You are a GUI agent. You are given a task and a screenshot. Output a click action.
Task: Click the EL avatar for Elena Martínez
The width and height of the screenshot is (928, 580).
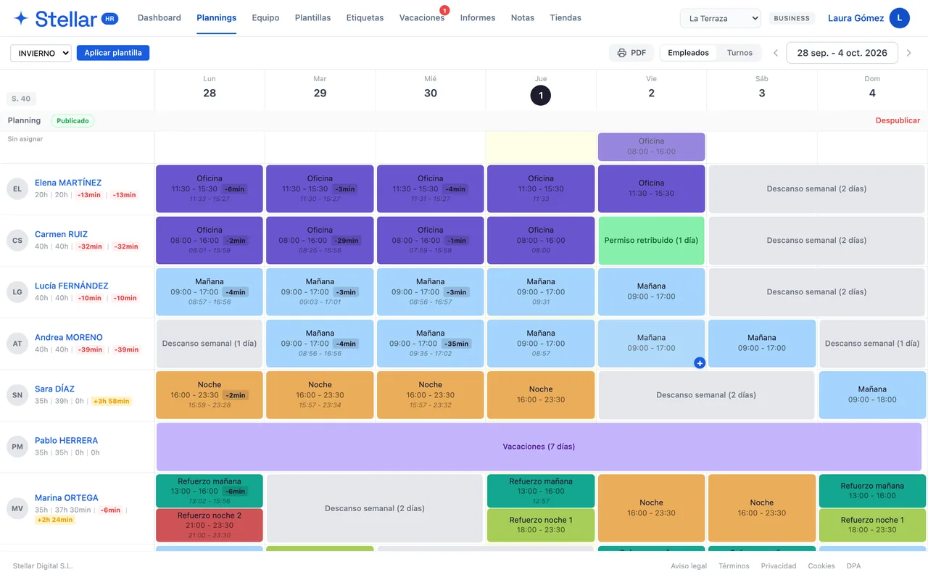point(17,188)
